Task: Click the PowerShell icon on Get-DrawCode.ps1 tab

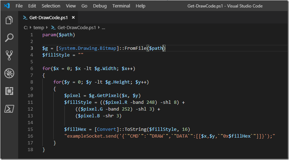Action: [x=25, y=17]
